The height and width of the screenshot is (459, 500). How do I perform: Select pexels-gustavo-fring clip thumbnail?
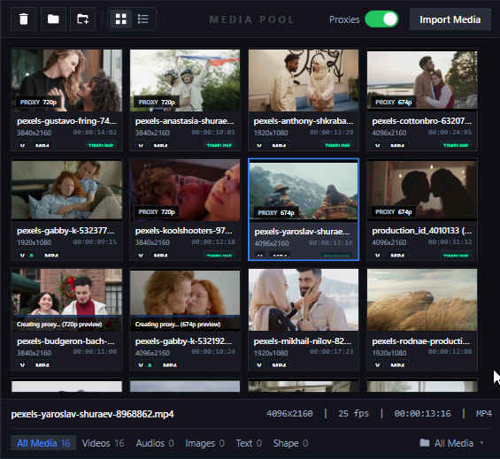click(66, 80)
